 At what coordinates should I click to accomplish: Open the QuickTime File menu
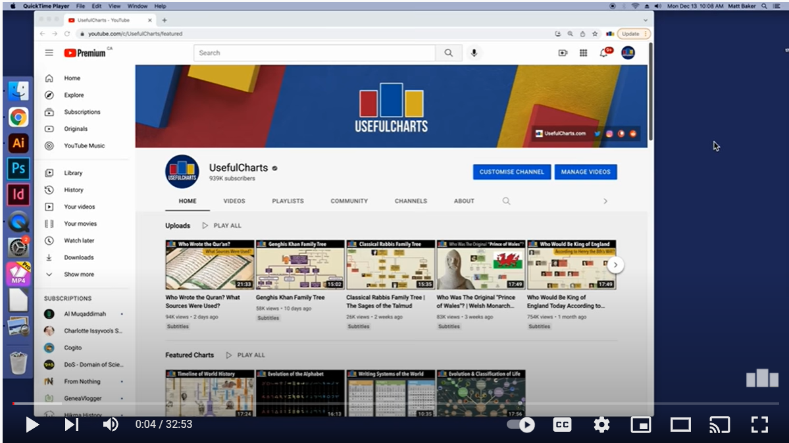(80, 6)
